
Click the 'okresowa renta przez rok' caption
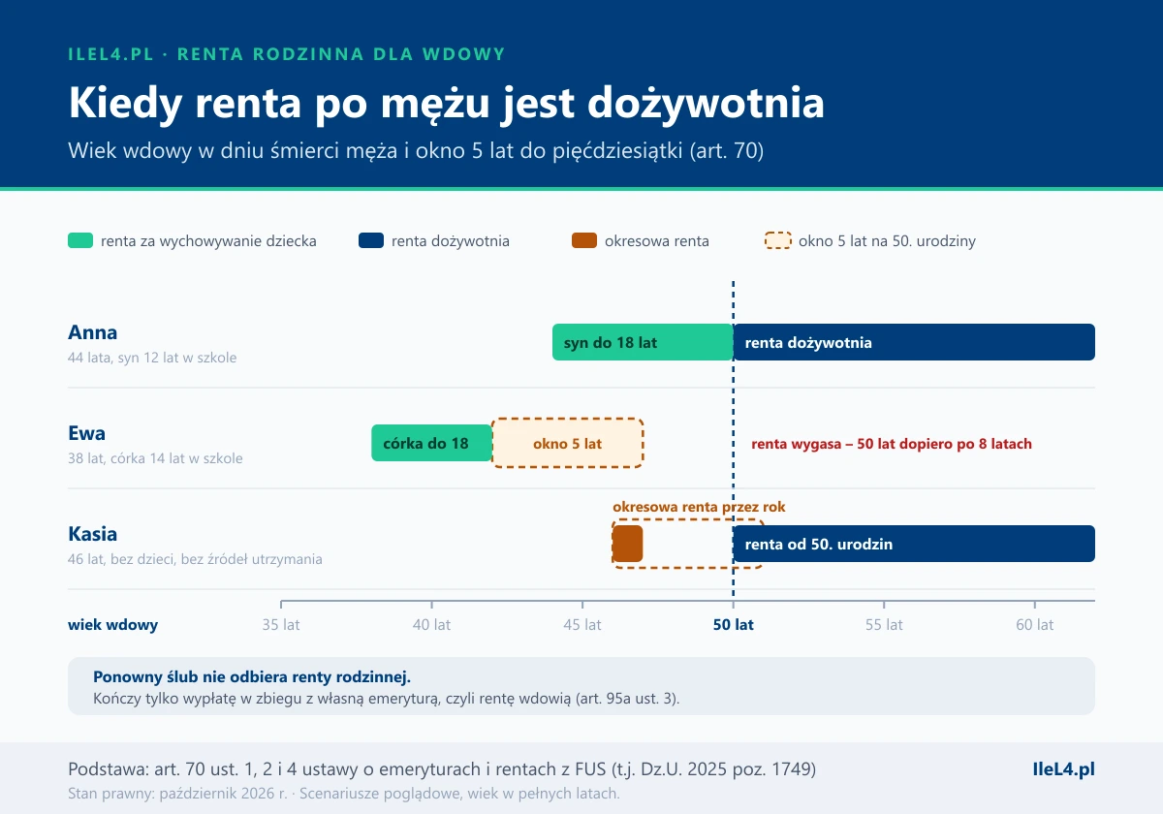[699, 506]
